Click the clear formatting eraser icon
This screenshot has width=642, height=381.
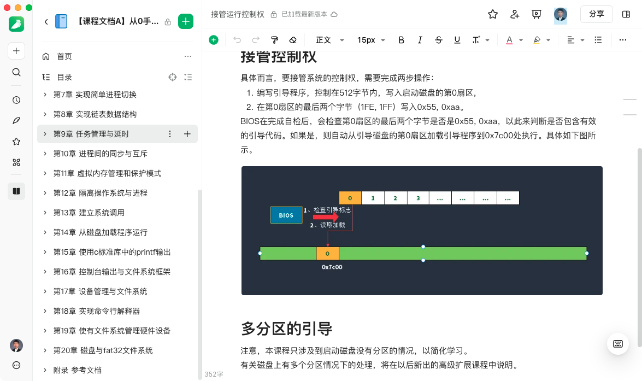point(293,40)
